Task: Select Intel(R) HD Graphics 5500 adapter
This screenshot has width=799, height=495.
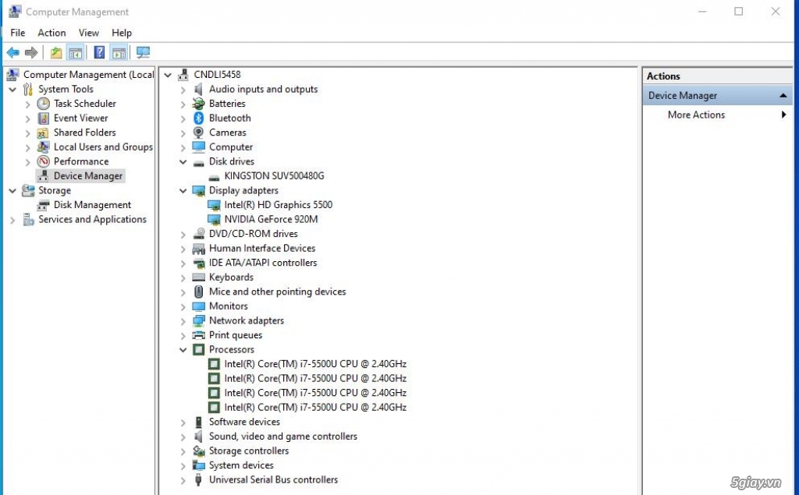Action: click(279, 205)
